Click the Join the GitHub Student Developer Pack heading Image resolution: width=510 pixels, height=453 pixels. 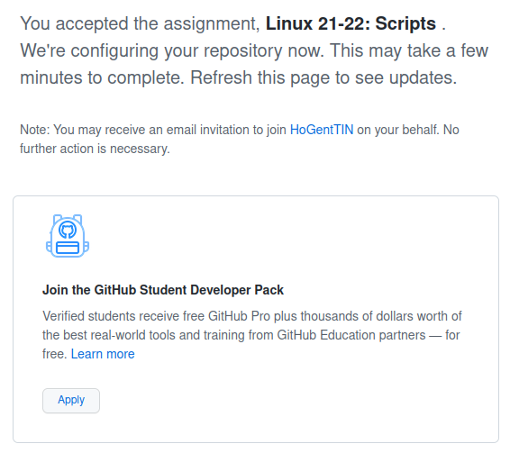coord(163,290)
